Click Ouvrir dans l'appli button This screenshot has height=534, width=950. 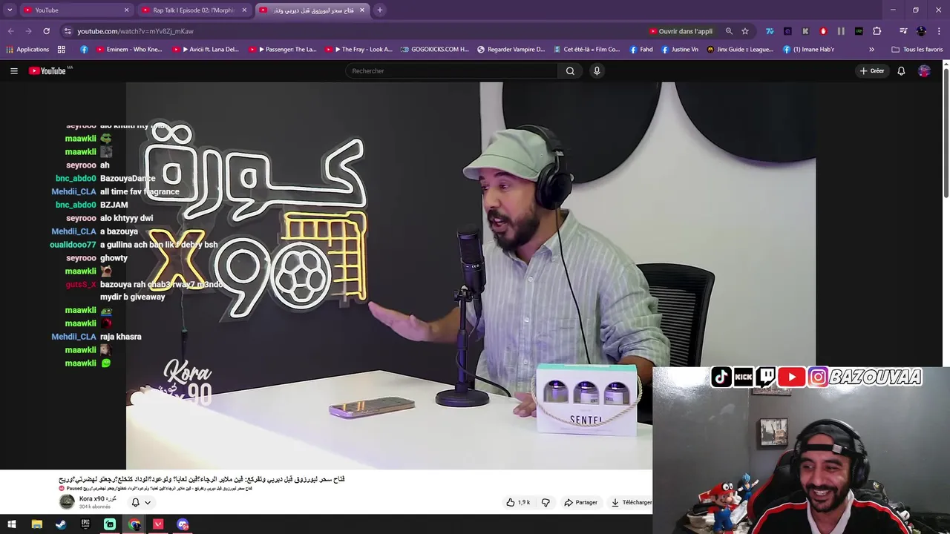[681, 31]
